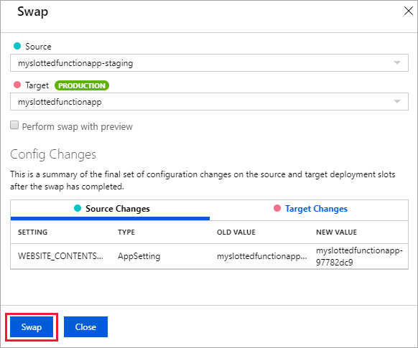
Task: Click the teal dot beside Source Changes
Action: tap(78, 208)
